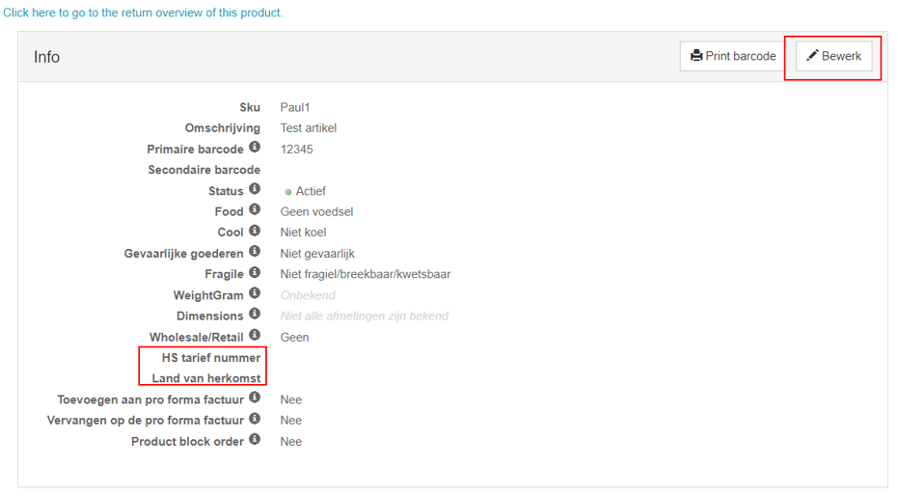Image resolution: width=898 pixels, height=496 pixels.
Task: Click the green Actief status indicator
Action: (x=288, y=192)
